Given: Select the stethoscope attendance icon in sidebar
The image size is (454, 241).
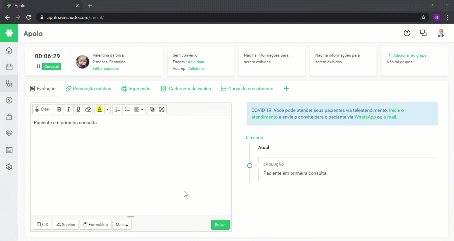Looking at the screenshot, I should pyautogui.click(x=9, y=84).
